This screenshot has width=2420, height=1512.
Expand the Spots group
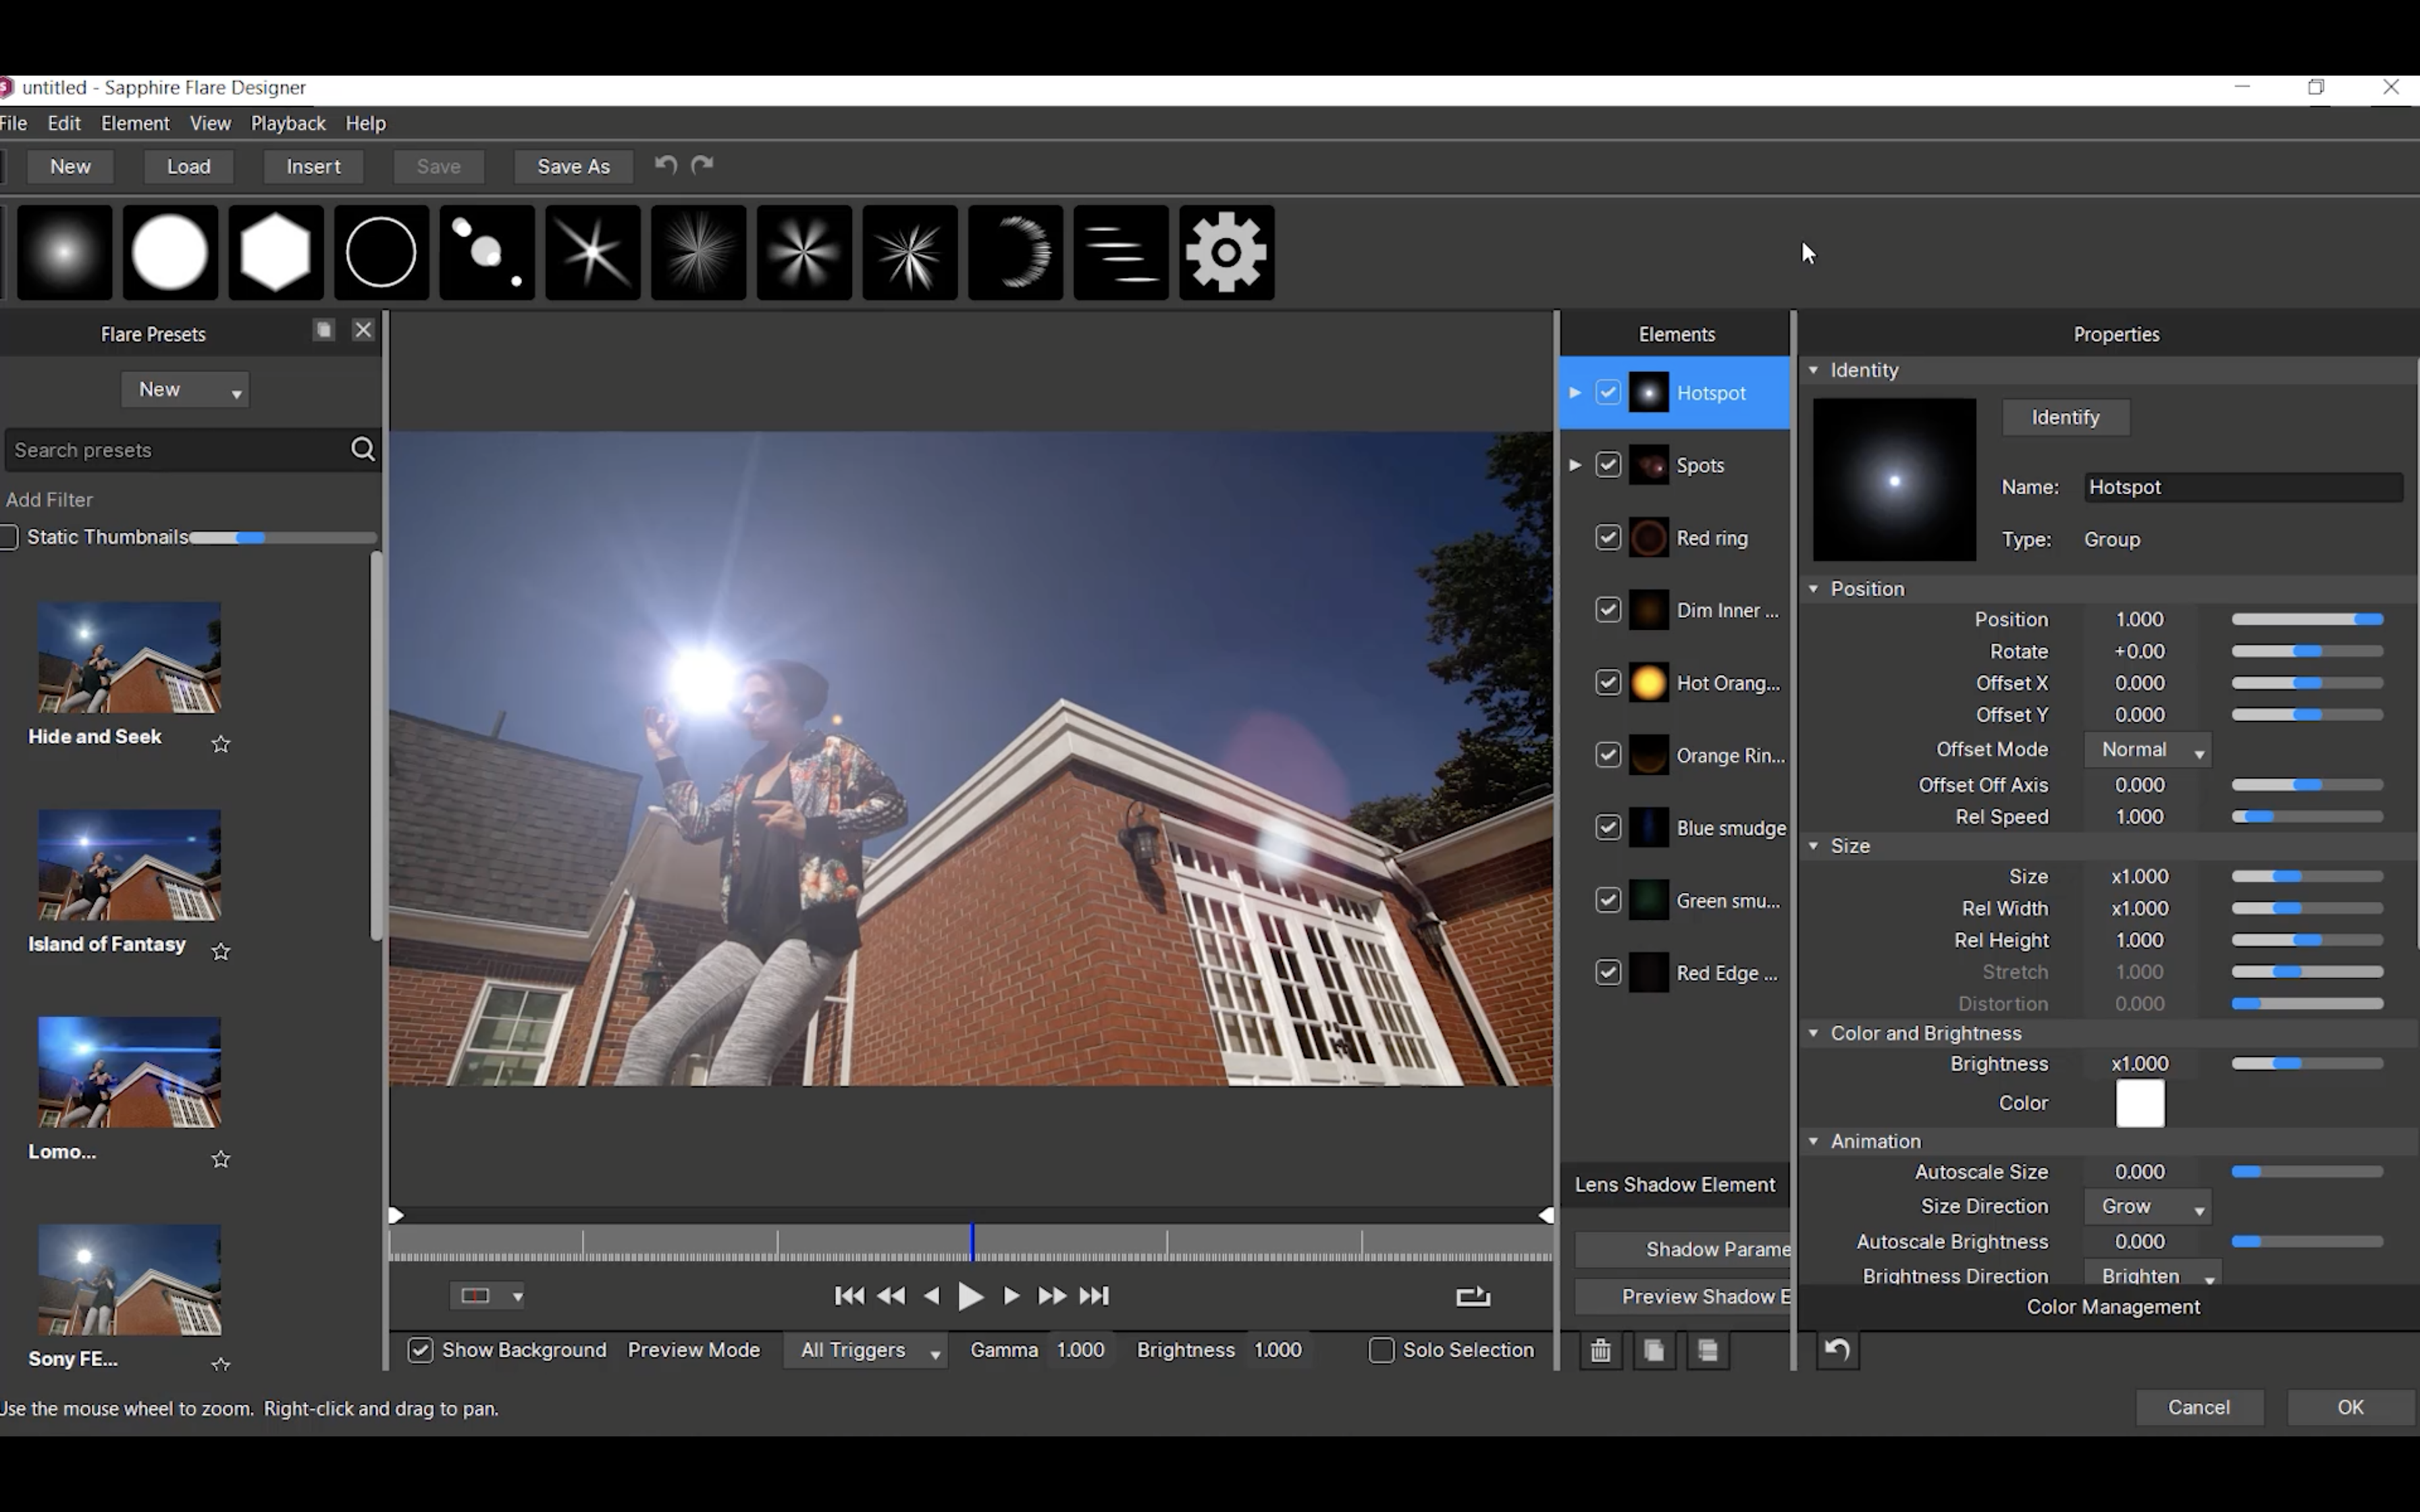point(1575,465)
